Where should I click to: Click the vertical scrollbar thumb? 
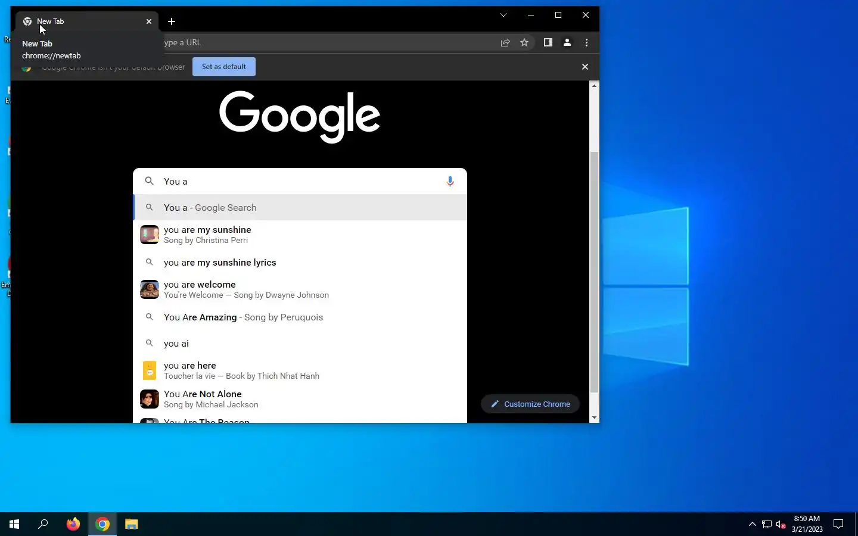click(x=594, y=272)
